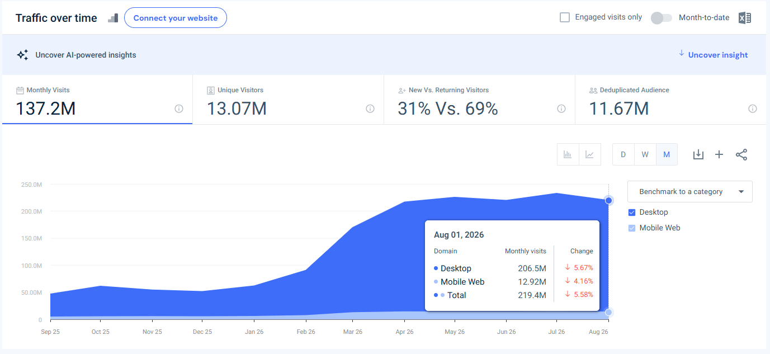Click the Aug 01, 2026 tooltip date
Image resolution: width=770 pixels, height=354 pixels.
tap(459, 235)
